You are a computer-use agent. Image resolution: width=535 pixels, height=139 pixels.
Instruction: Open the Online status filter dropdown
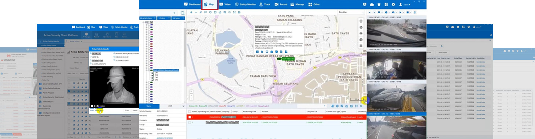point(164,18)
